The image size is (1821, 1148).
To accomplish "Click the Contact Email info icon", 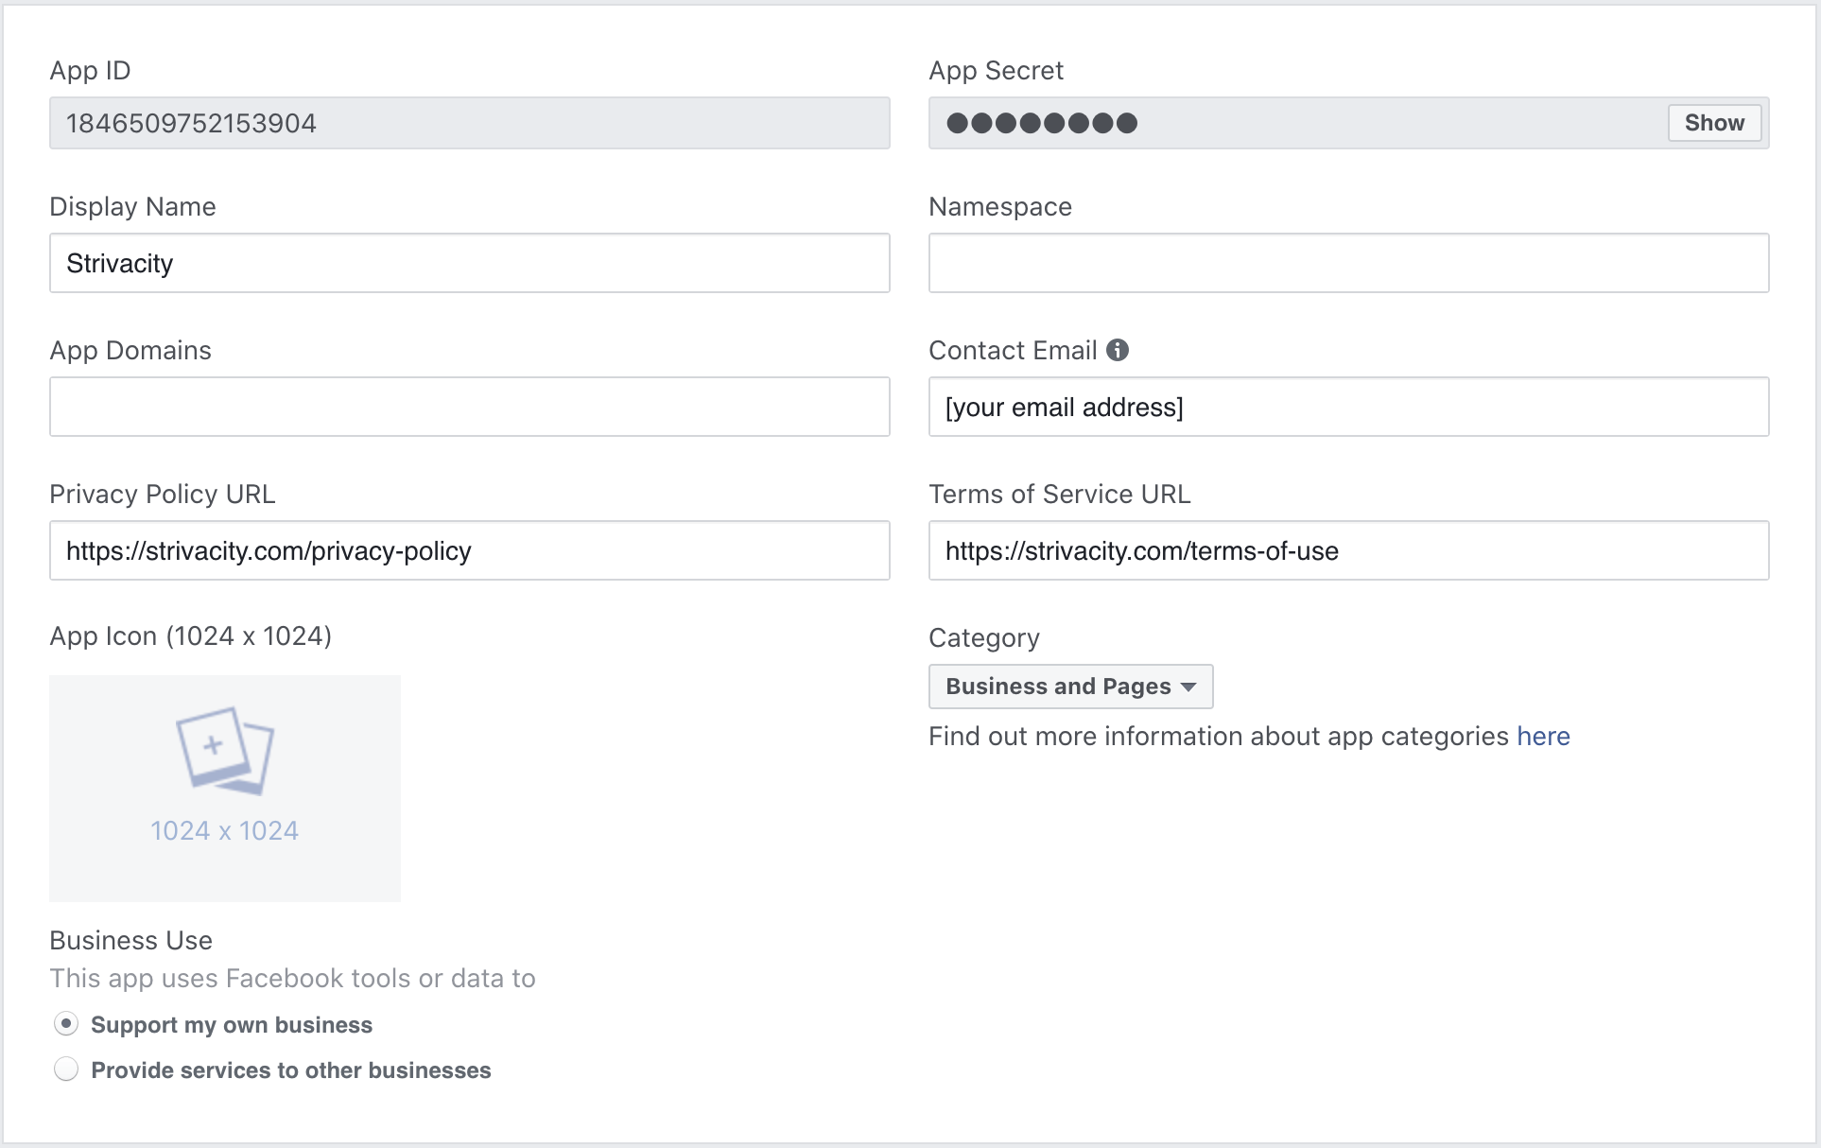I will (x=1118, y=350).
